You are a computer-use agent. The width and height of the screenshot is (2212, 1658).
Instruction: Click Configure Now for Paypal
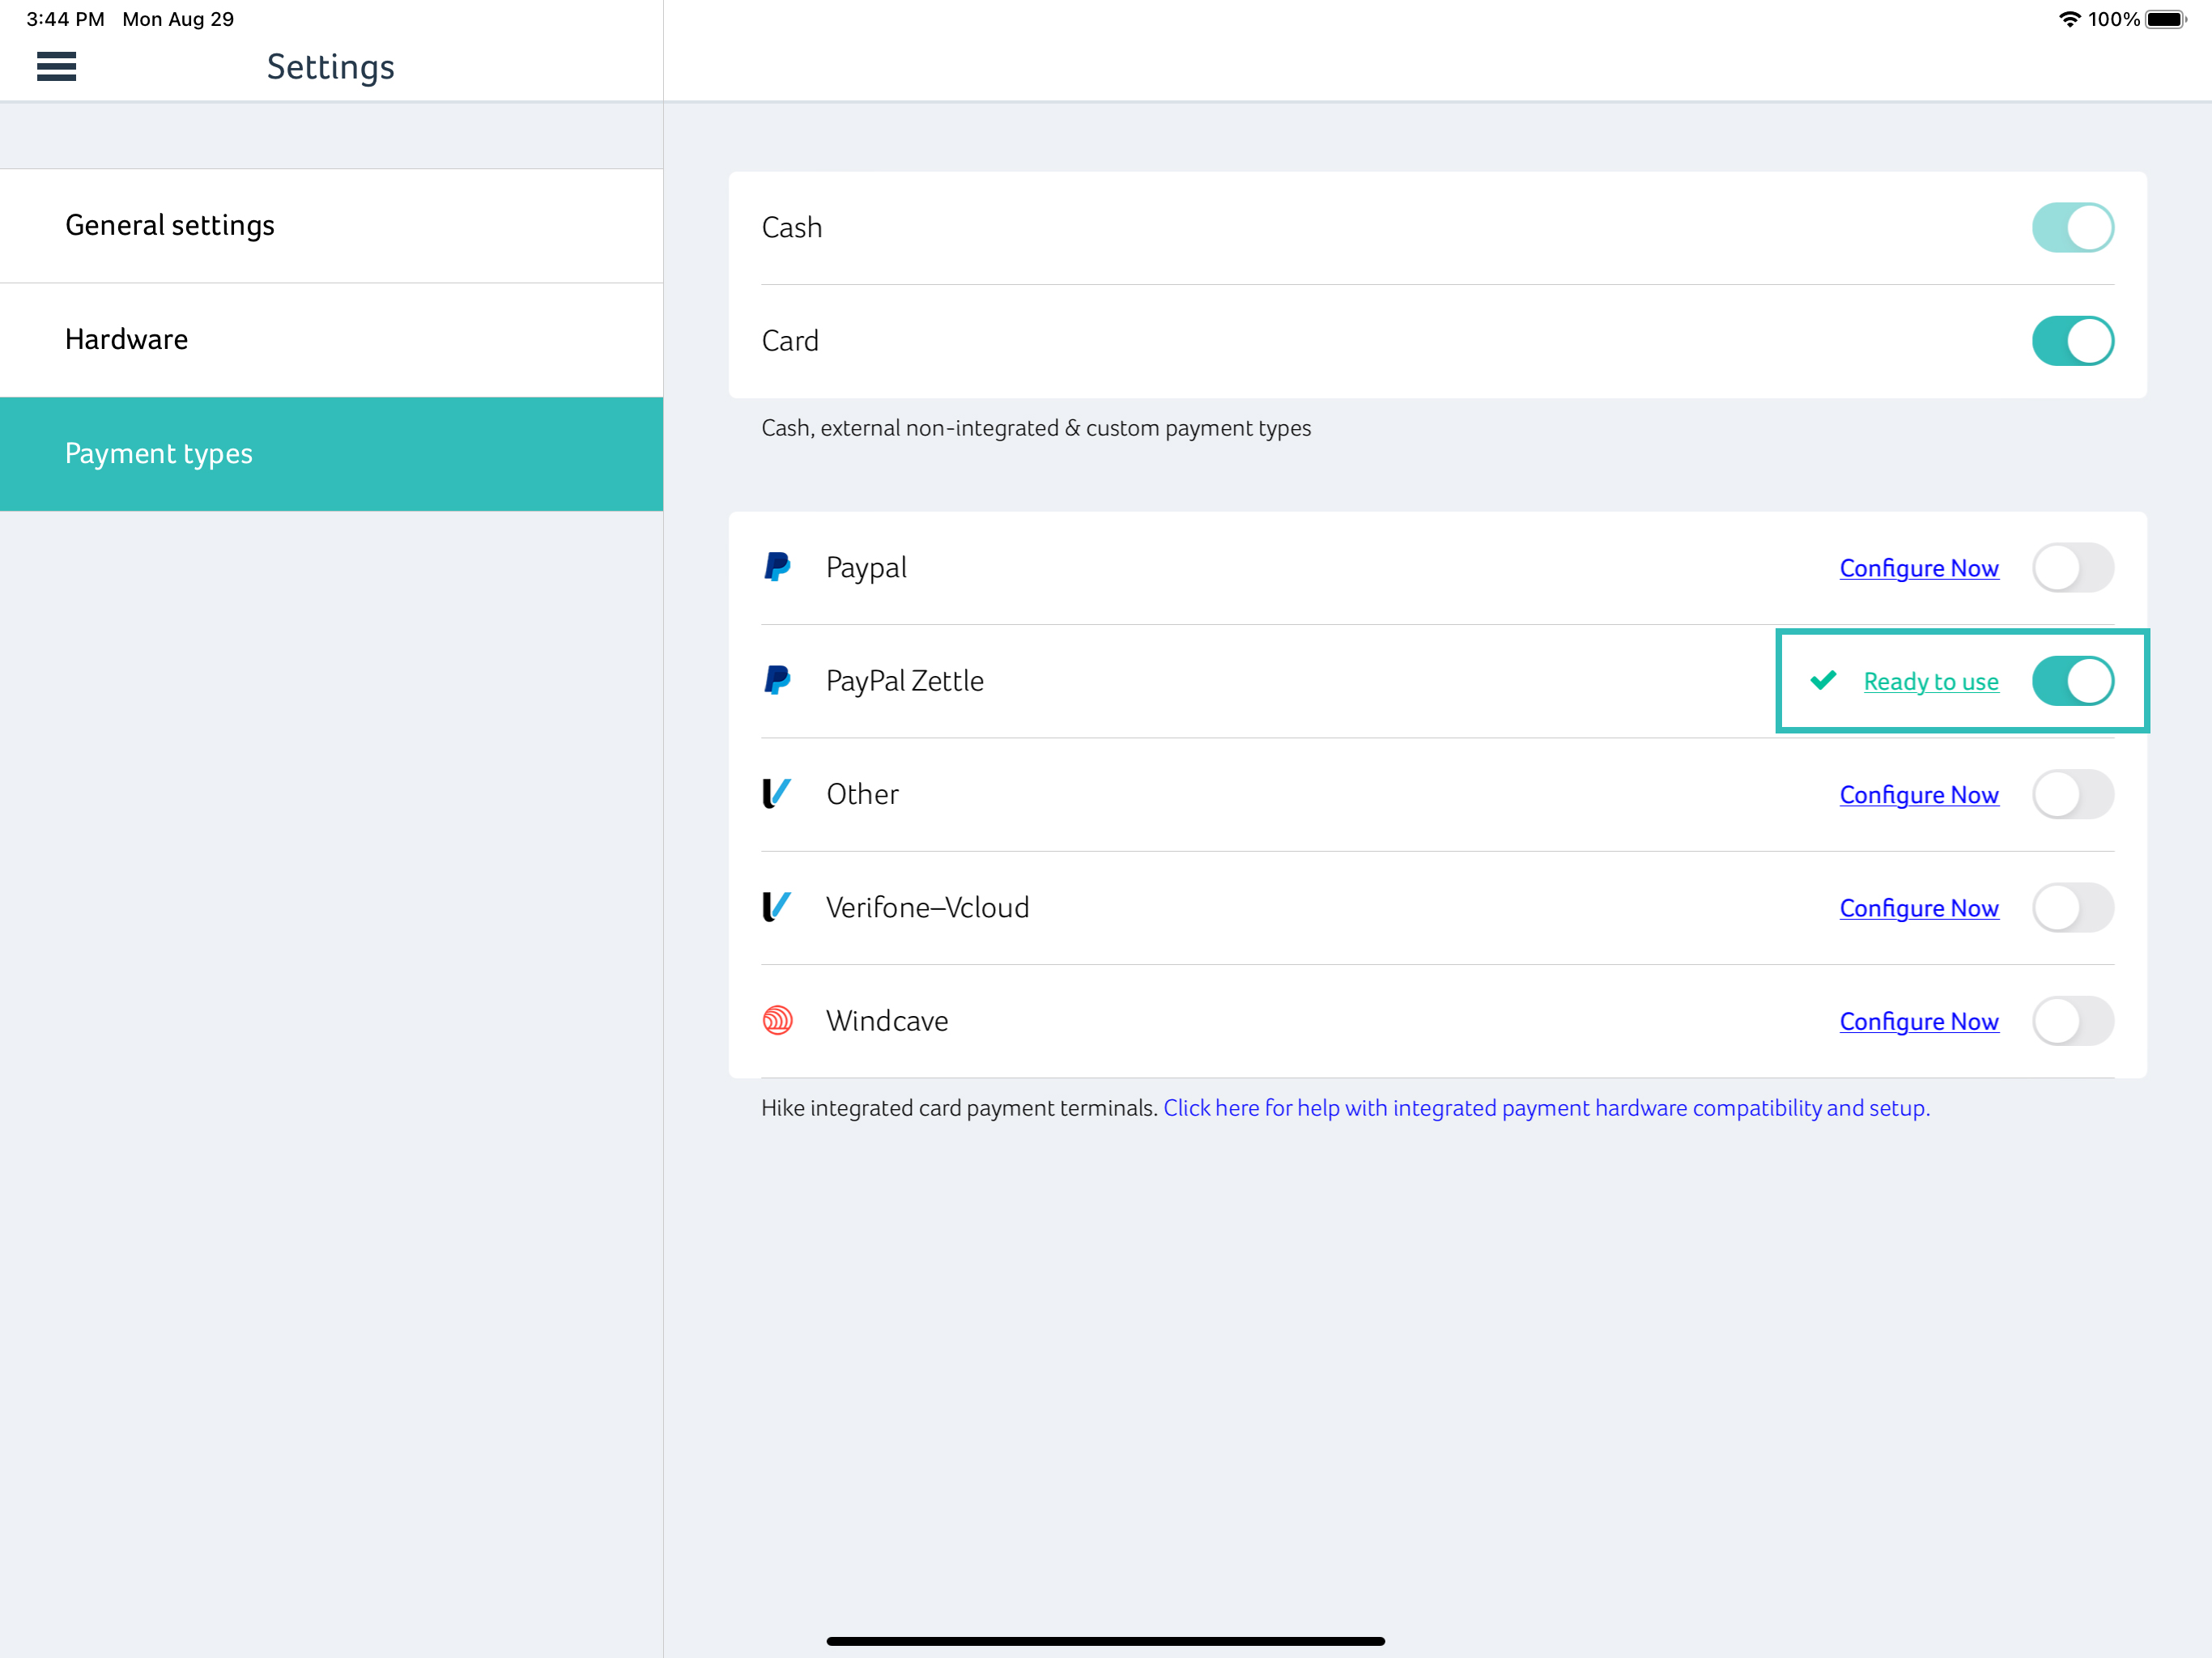pyautogui.click(x=1918, y=568)
